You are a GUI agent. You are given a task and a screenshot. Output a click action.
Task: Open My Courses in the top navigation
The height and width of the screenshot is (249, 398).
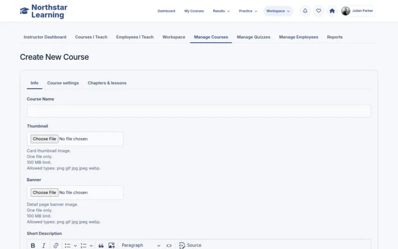(x=194, y=11)
